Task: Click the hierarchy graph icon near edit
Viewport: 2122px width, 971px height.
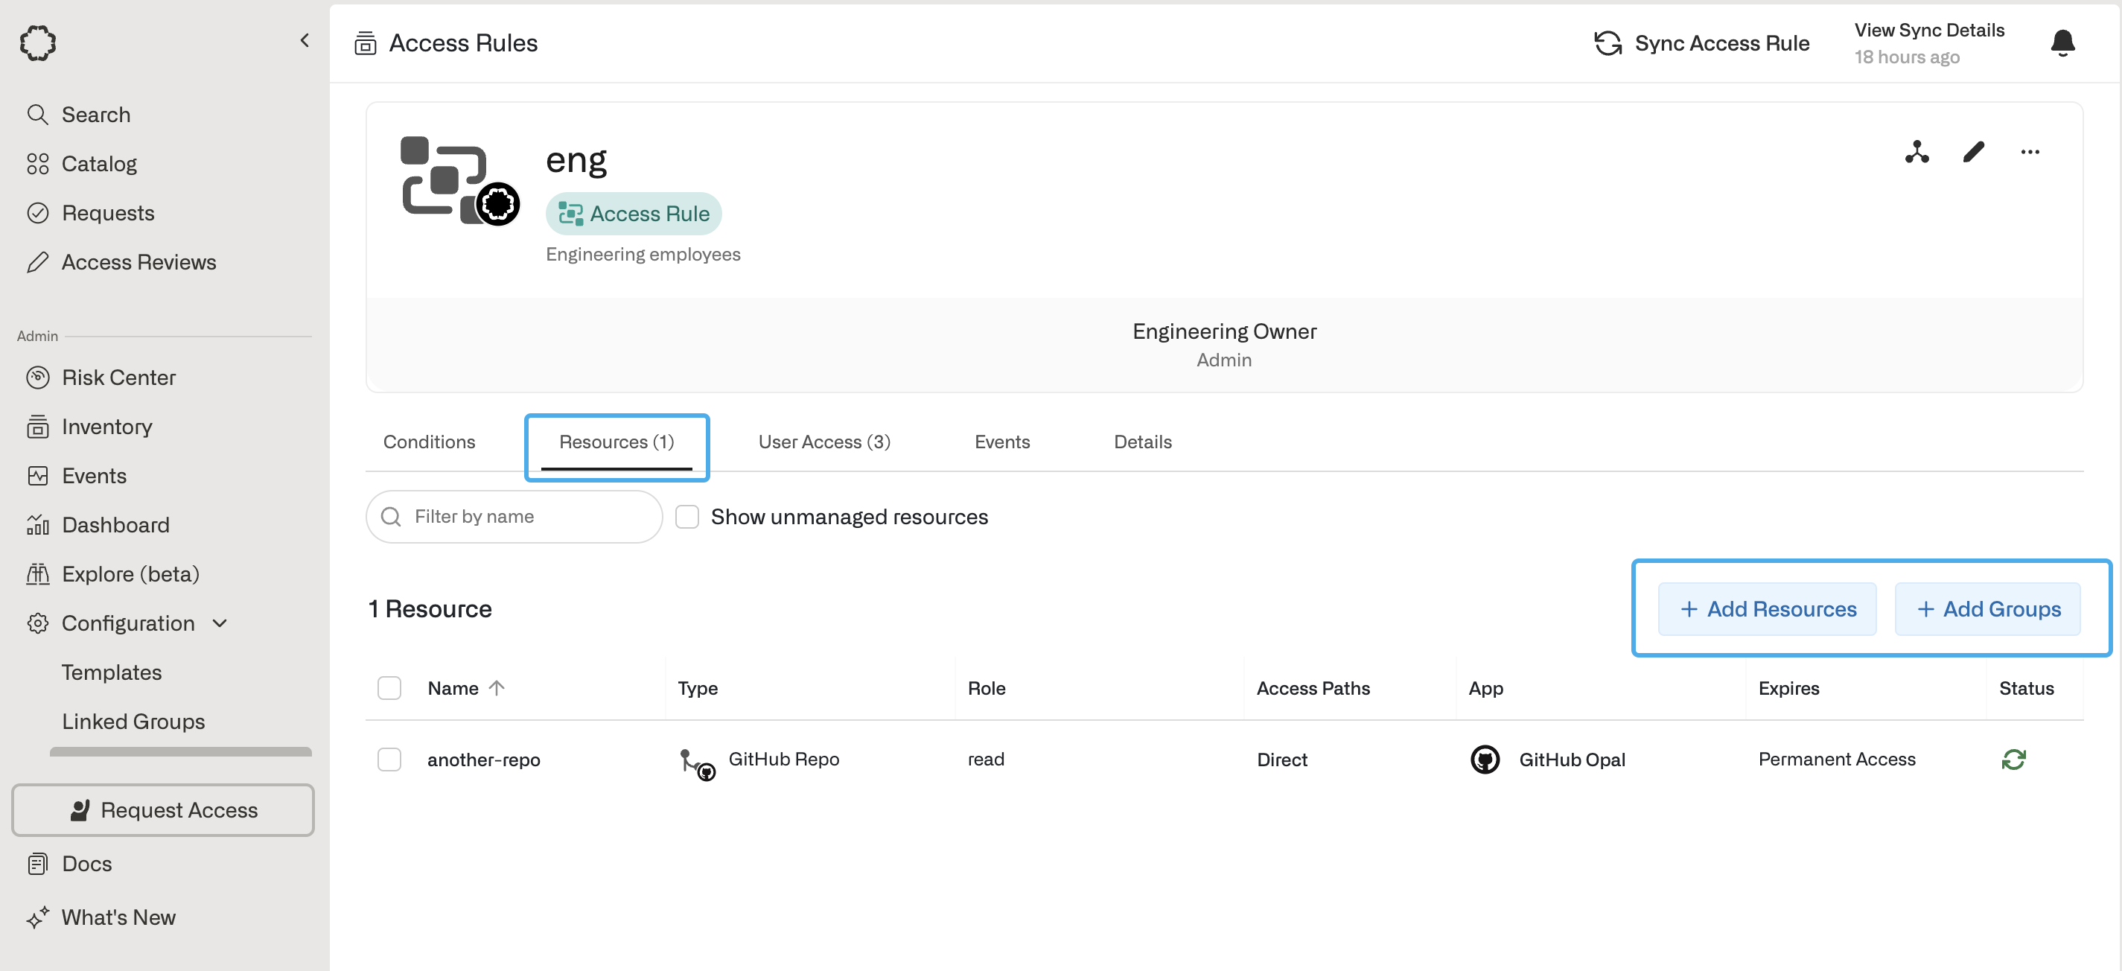Action: point(1916,152)
